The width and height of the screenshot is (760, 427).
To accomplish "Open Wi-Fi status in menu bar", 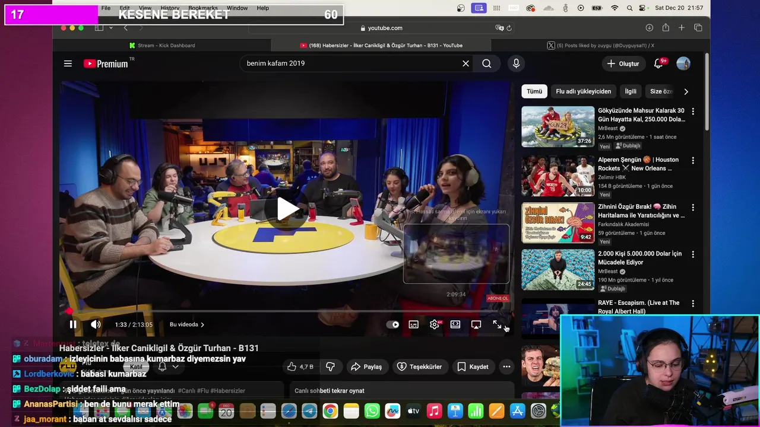I will 615,8.
